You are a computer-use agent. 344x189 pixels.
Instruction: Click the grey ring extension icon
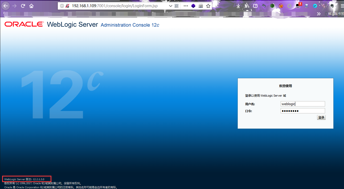289,6
